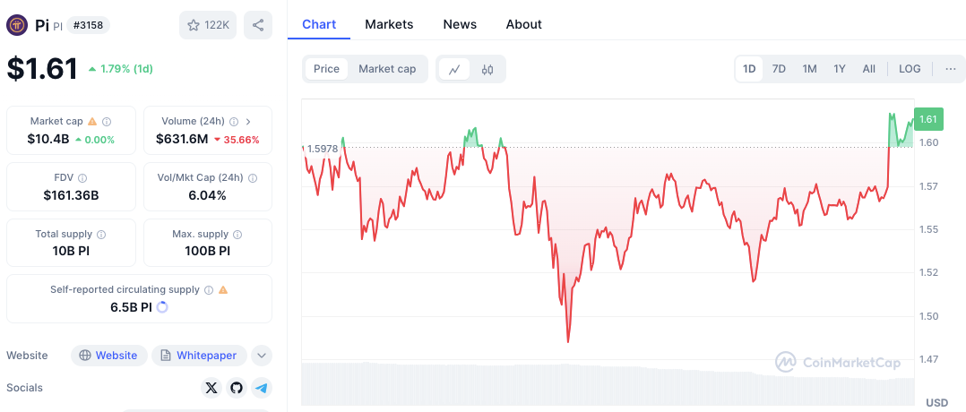Viewport: 966px width, 412px height.
Task: Enable LOG scale on the chart
Action: coord(910,69)
